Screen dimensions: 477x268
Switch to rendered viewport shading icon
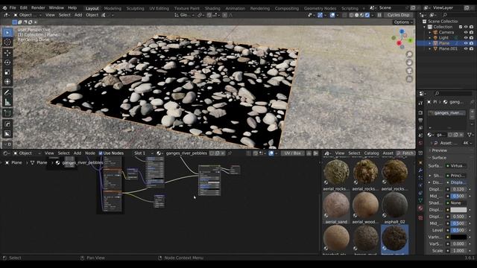[367, 15]
